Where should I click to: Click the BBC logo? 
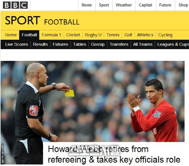click(15, 5)
